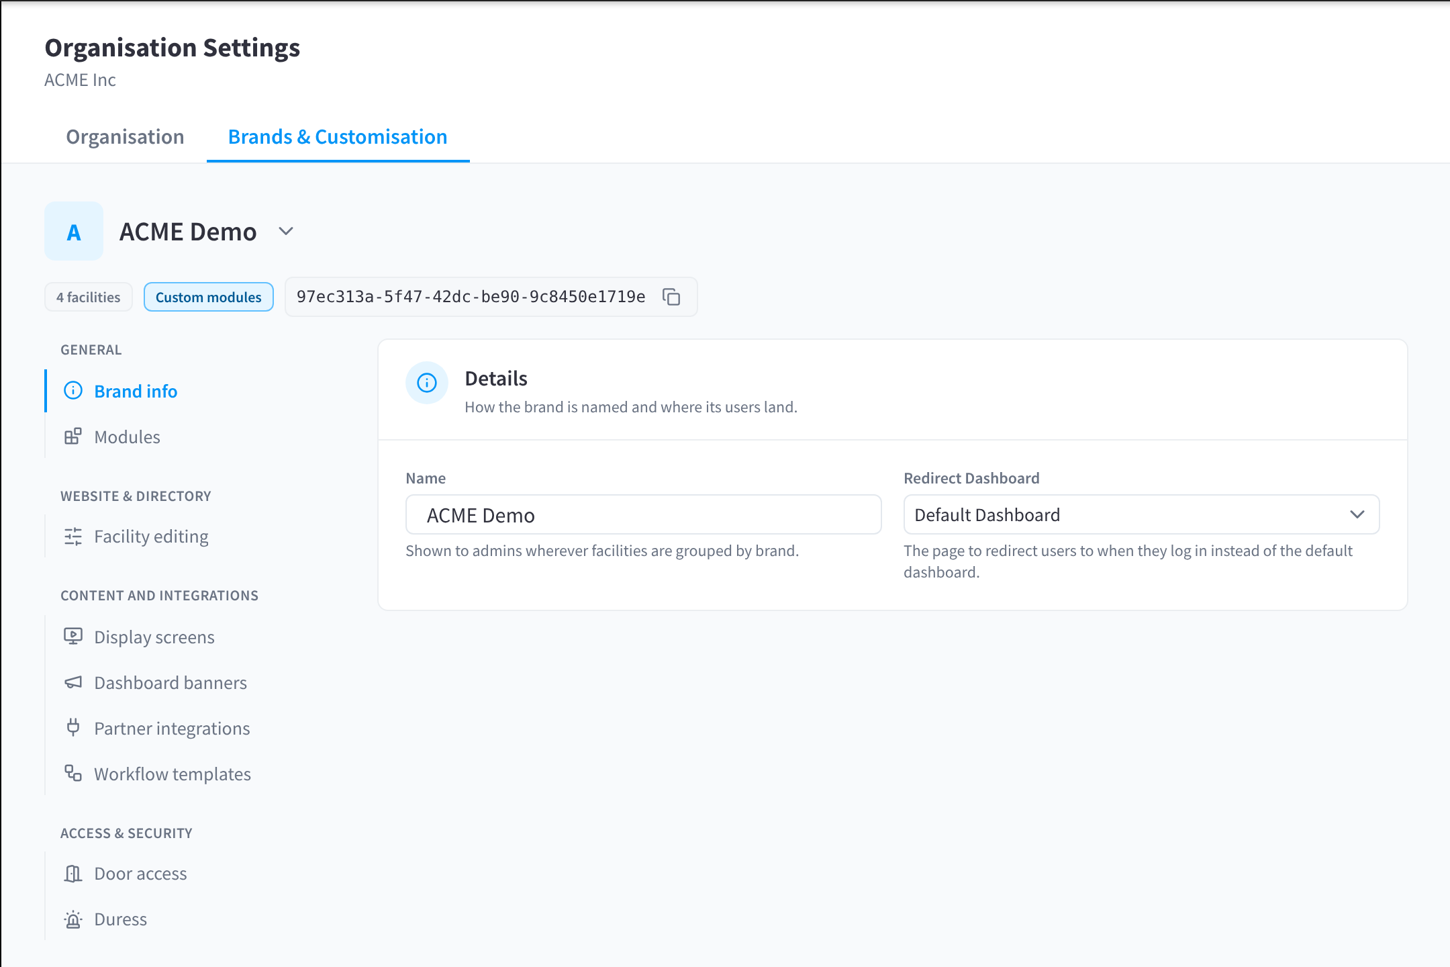Screen dimensions: 1450x967
Task: Click the Brand info circle icon
Action: pyautogui.click(x=73, y=391)
